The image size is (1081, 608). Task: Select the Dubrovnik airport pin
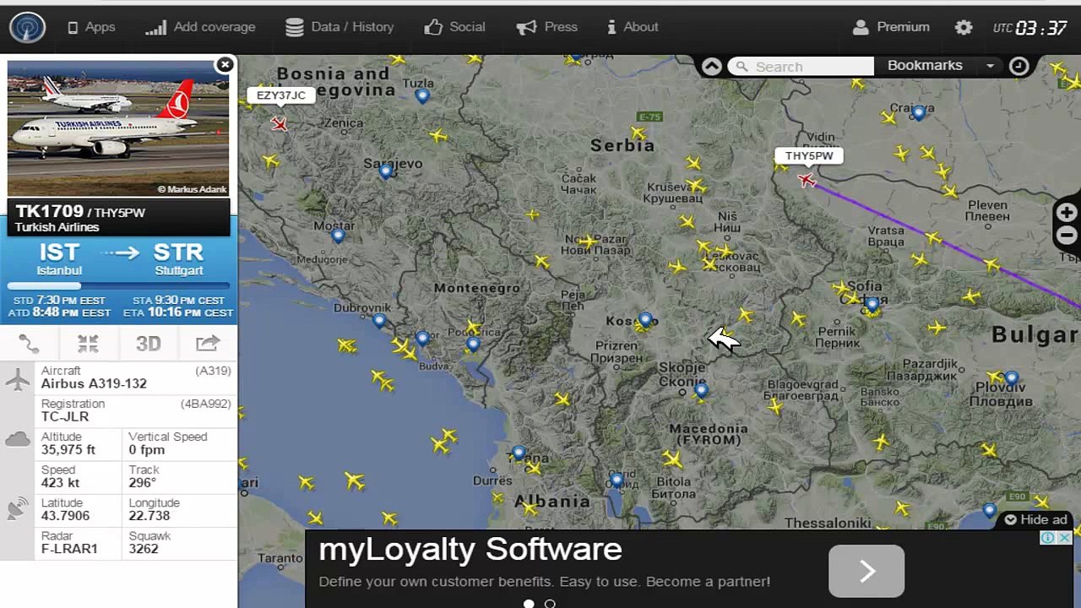379,321
